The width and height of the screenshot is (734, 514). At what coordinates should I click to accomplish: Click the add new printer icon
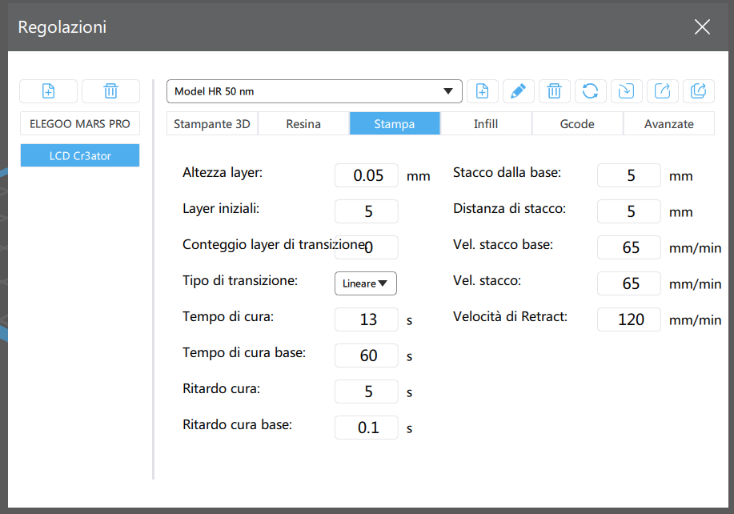click(48, 91)
